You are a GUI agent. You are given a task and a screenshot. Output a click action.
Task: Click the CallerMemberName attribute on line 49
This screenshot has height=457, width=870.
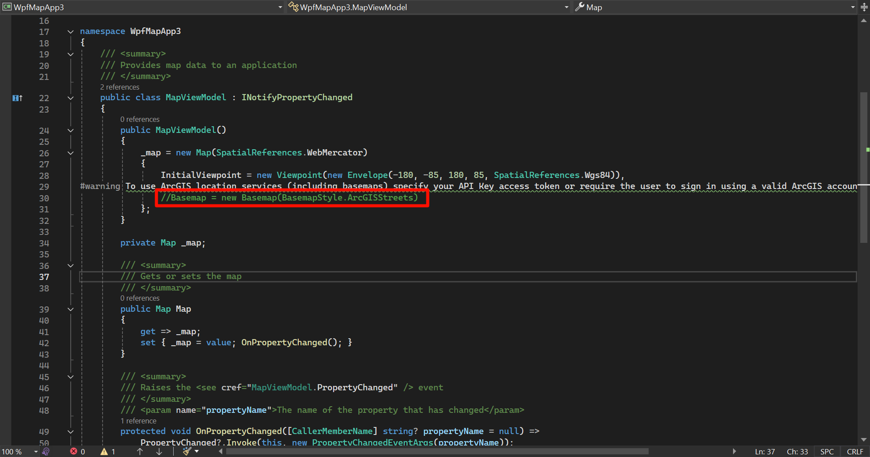(332, 431)
